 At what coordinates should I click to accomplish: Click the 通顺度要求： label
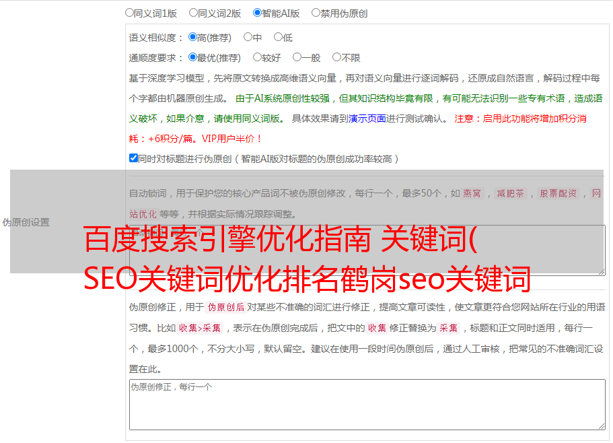click(x=156, y=58)
